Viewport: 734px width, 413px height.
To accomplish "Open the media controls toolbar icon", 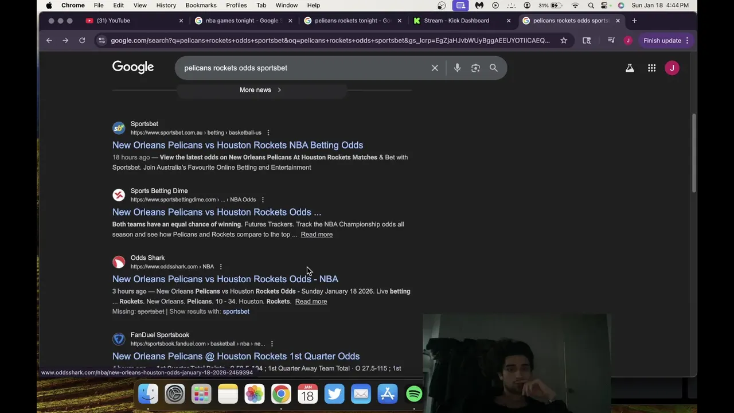I will click(x=611, y=41).
